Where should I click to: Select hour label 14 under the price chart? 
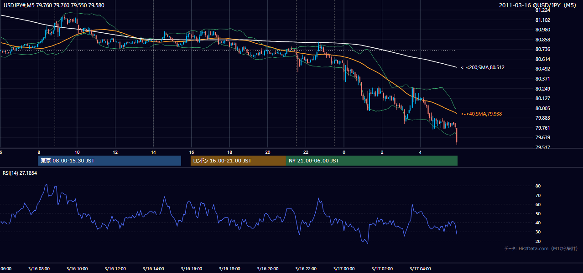pos(153,152)
